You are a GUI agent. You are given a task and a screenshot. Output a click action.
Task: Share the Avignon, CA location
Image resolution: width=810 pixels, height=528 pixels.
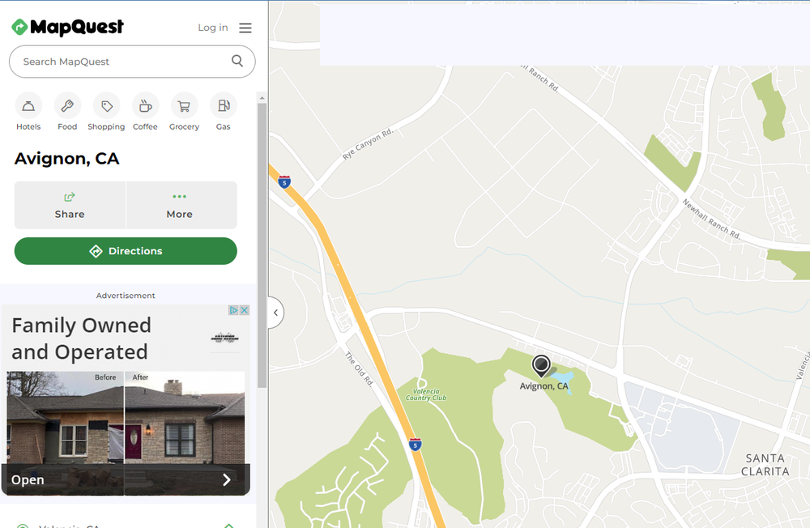point(70,205)
